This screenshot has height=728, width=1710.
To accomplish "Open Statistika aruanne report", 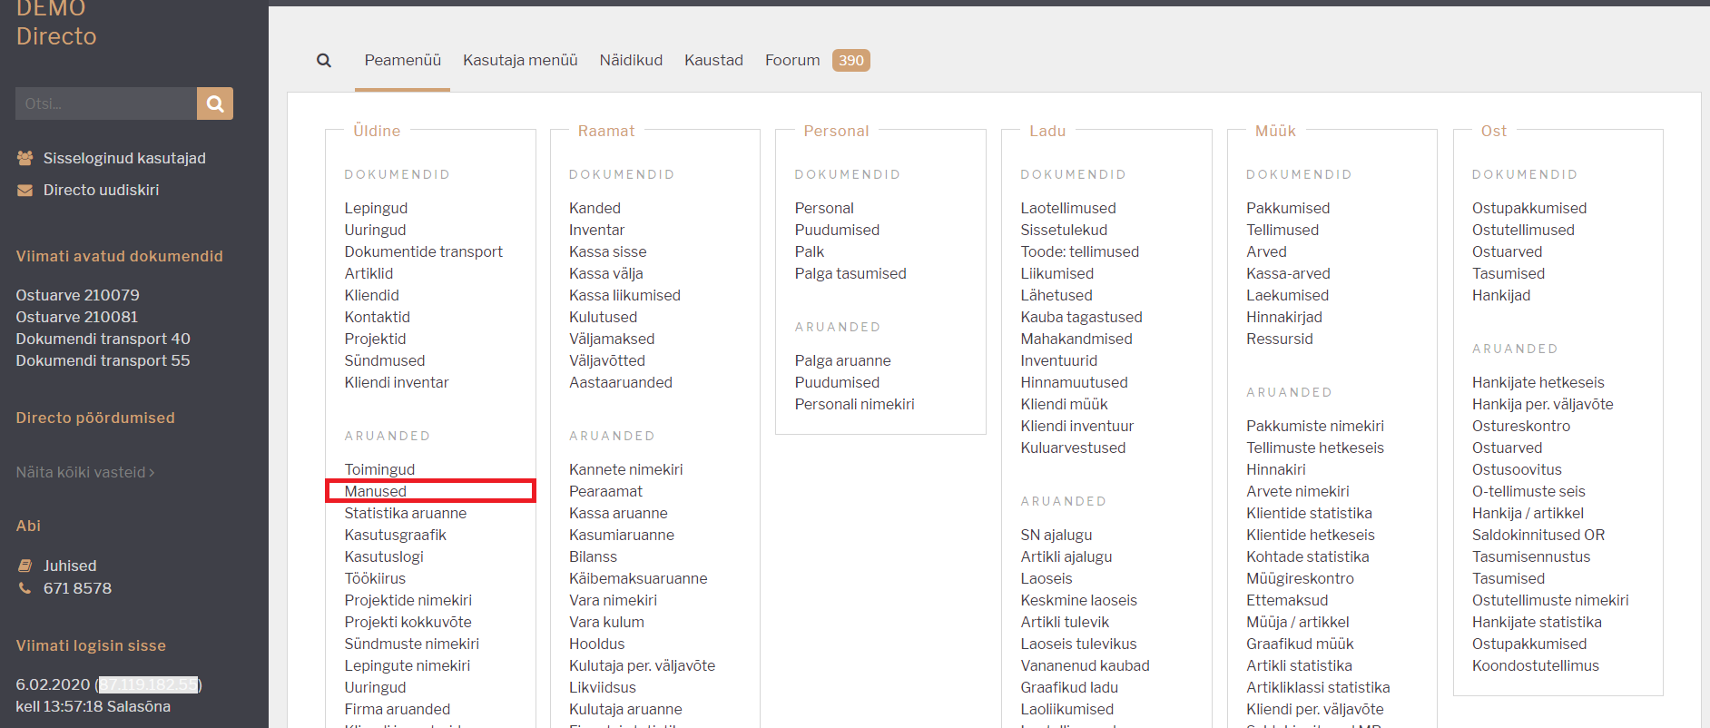I will [405, 513].
